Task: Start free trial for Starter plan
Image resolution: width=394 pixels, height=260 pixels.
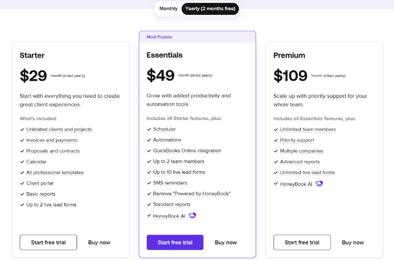Action: [48, 243]
